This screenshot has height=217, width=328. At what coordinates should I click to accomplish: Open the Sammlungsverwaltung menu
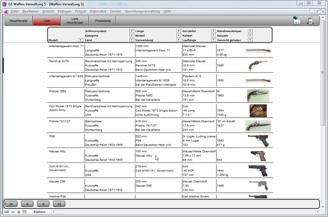142,11
